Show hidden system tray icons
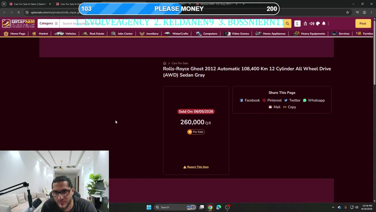 pyautogui.click(x=333, y=207)
